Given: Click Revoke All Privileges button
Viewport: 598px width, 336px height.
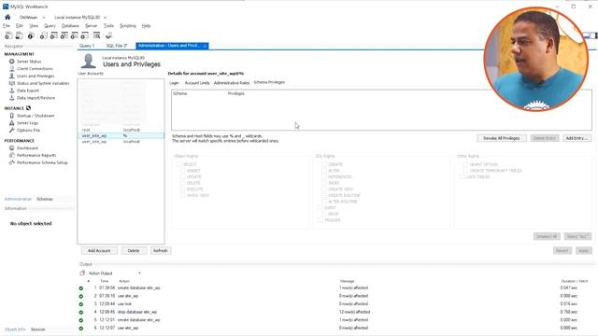Looking at the screenshot, I should point(502,138).
